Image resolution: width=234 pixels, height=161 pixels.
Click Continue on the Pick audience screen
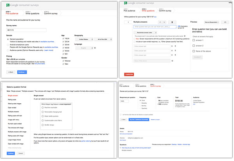coord(22,72)
